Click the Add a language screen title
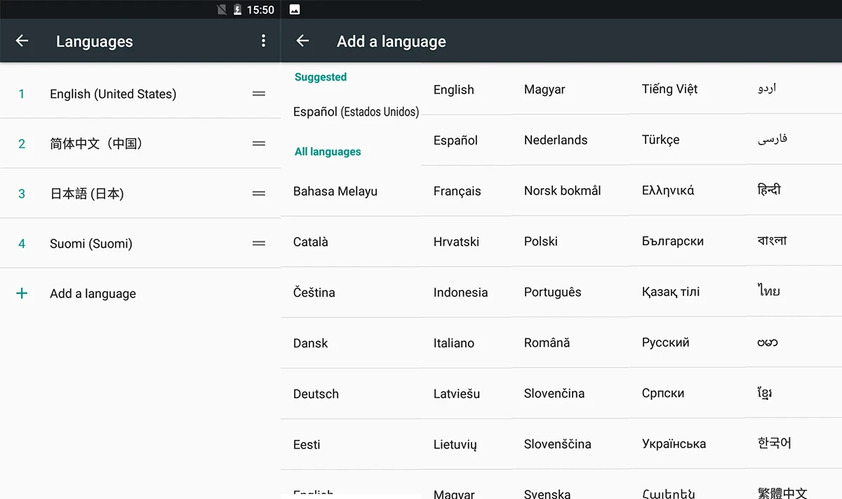This screenshot has width=842, height=499. (392, 41)
